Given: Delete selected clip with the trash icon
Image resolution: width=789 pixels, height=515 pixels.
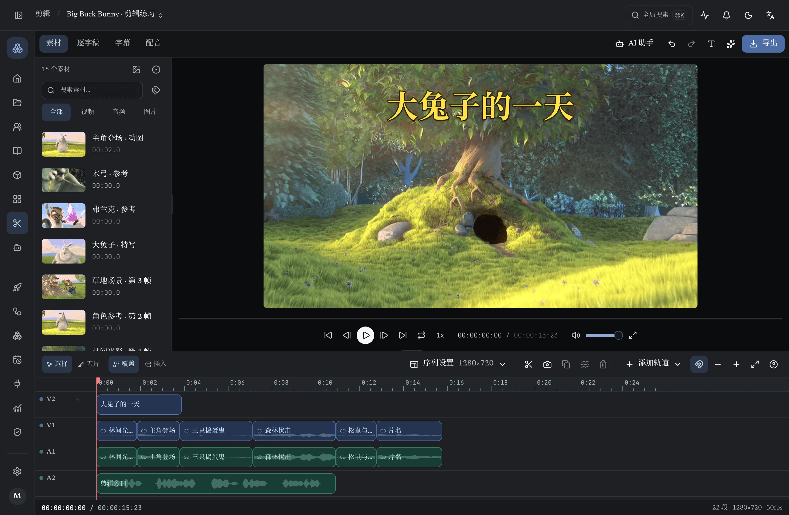Looking at the screenshot, I should [603, 364].
